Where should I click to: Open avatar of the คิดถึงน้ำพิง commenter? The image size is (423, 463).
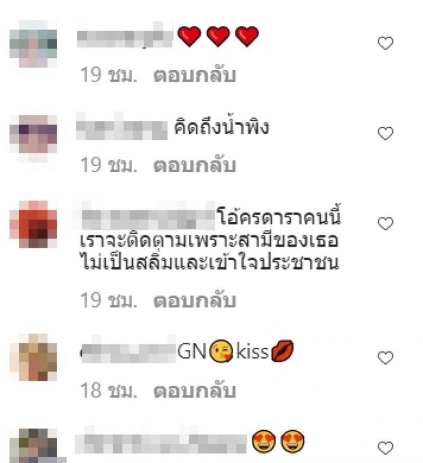[33, 138]
